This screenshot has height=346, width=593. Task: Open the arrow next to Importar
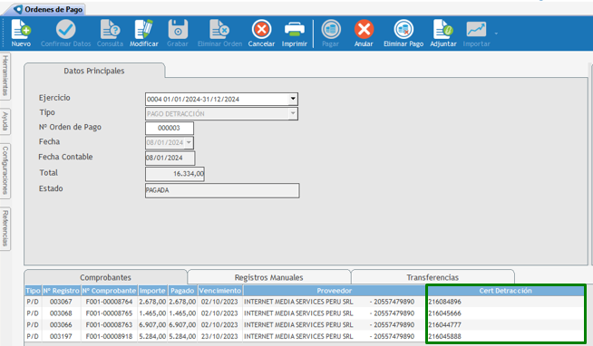pyautogui.click(x=496, y=34)
